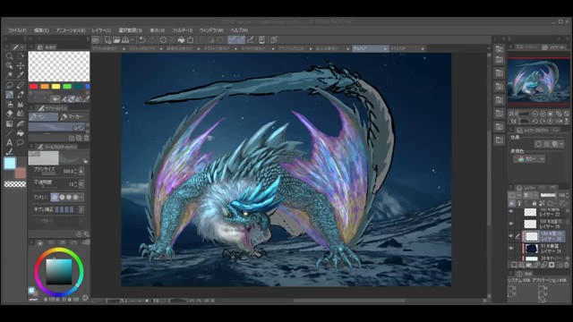Image resolution: width=573 pixels, height=322 pixels.
Task: Click the Undo arrow in the command bar
Action: click(x=142, y=39)
